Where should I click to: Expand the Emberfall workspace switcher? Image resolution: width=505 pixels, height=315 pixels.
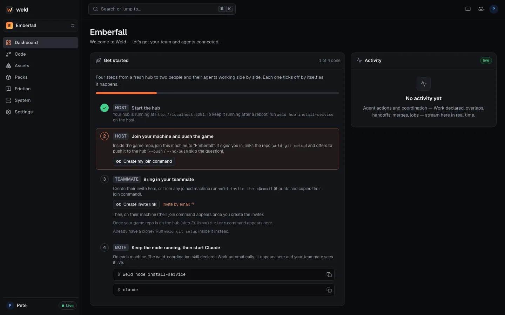40,26
